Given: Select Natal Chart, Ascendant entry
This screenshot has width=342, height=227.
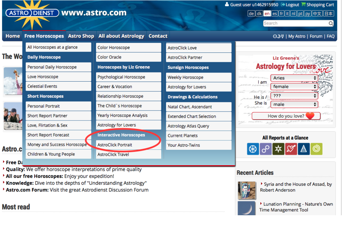Looking at the screenshot, I should coord(199,107).
